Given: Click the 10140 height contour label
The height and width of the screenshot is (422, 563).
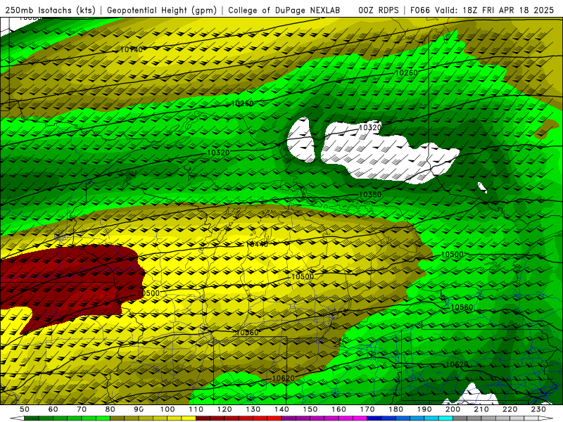Looking at the screenshot, I should click(x=131, y=49).
